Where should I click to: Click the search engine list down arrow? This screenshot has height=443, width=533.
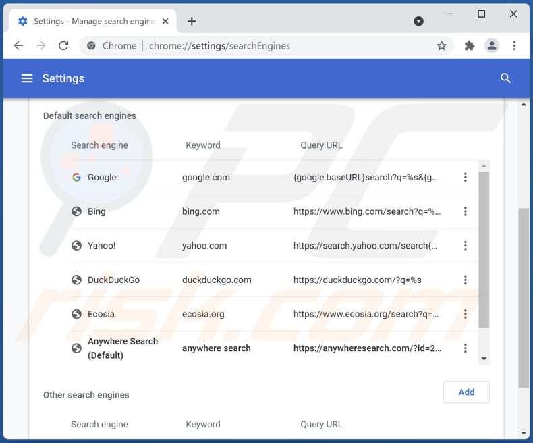pyautogui.click(x=484, y=359)
